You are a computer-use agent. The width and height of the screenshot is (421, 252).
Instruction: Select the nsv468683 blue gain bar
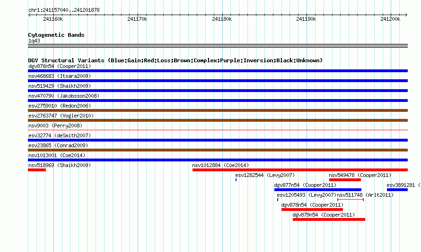[x=218, y=81]
